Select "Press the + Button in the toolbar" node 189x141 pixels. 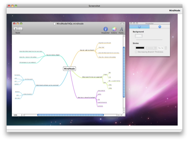(107, 57)
